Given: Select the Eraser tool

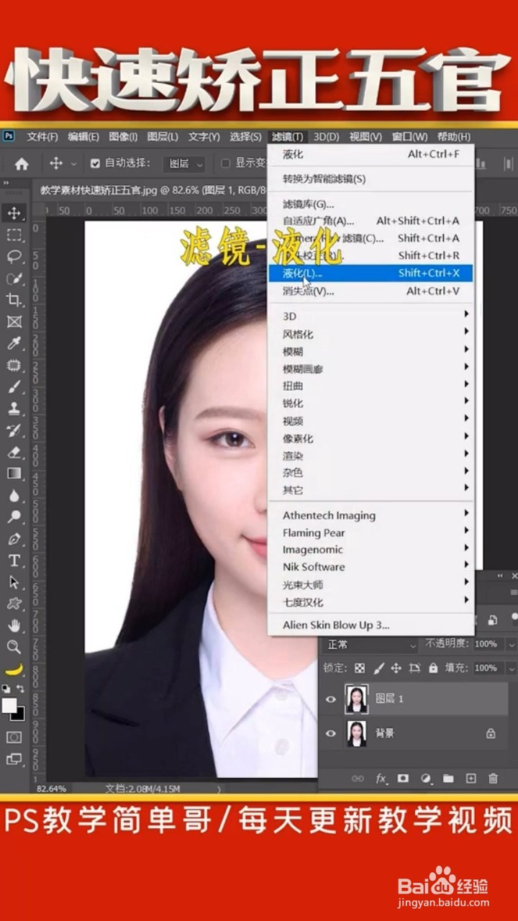Looking at the screenshot, I should coord(14,452).
